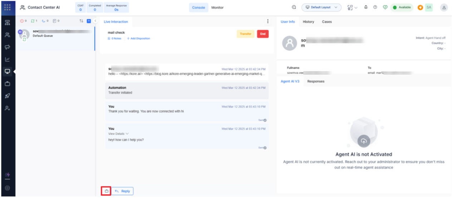Viewport: 455px width, 198px height.
Task: Open the help question mark icon
Action: coord(375,7)
